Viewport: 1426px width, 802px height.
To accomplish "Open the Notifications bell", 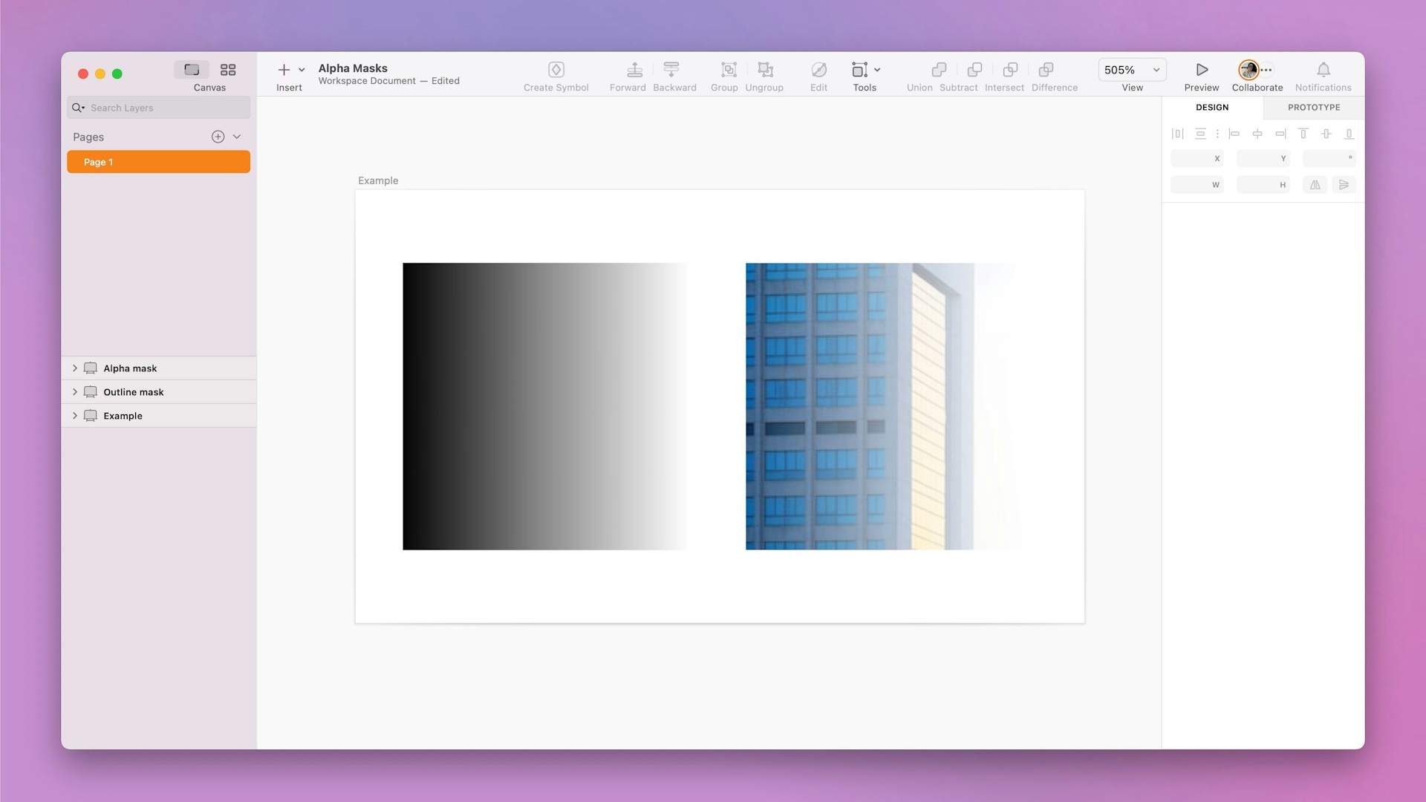I will pyautogui.click(x=1323, y=70).
